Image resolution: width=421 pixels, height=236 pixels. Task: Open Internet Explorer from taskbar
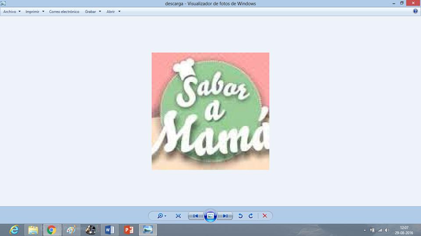tap(14, 230)
